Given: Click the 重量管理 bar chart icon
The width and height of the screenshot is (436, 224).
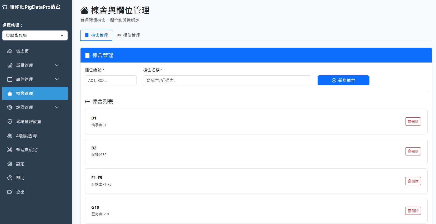Looking at the screenshot, I should tap(10, 65).
